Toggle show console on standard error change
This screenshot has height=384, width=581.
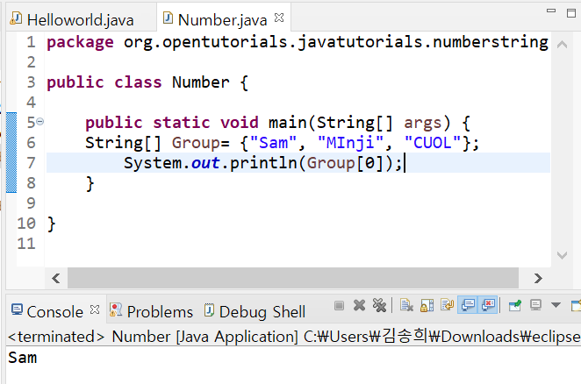488,305
